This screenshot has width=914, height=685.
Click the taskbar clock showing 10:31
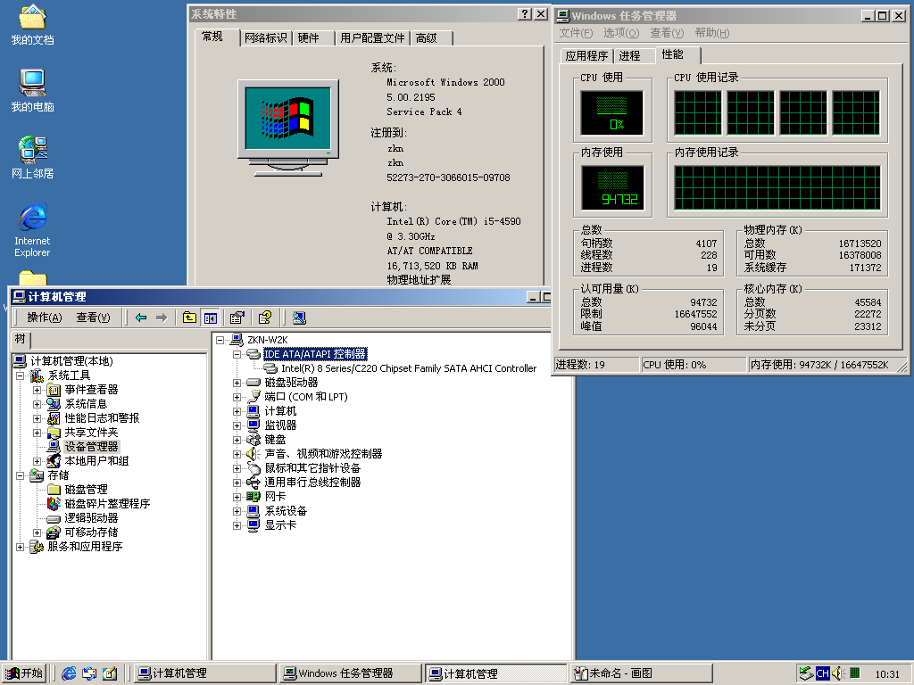tap(887, 674)
